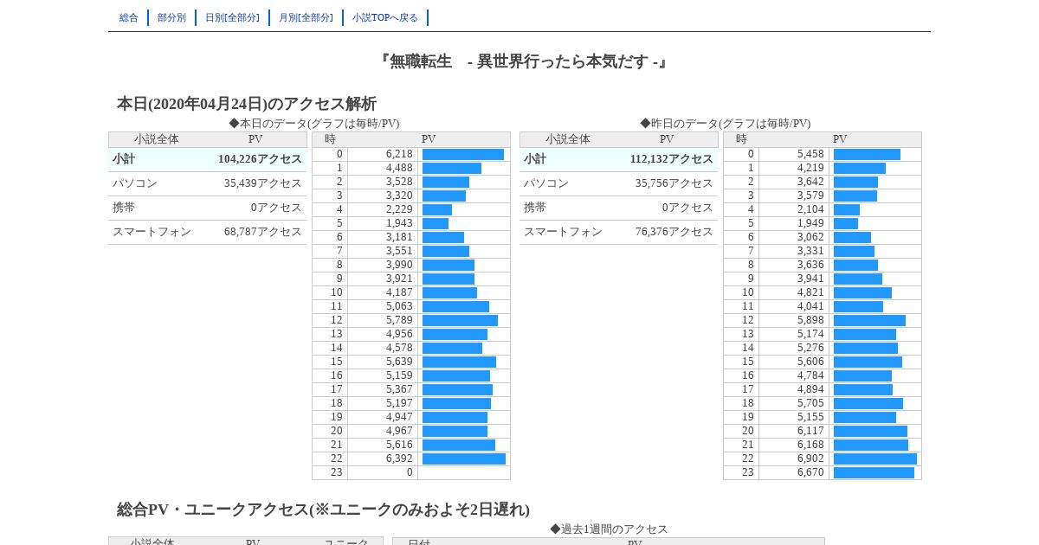Go to 月別[全部分] page
Viewport: 1039px width, 545px height.
point(306,17)
